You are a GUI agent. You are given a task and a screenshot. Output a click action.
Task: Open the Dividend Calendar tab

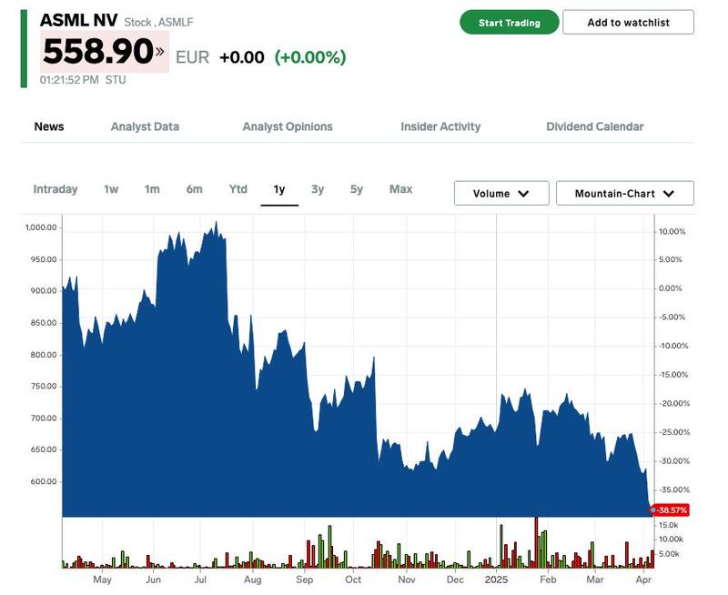pos(594,126)
